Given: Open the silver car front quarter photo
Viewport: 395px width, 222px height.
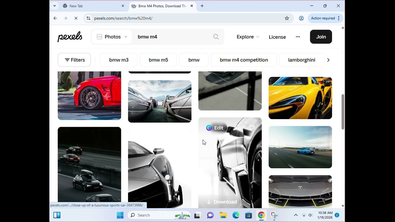Looking at the screenshot, I should [x=160, y=169].
